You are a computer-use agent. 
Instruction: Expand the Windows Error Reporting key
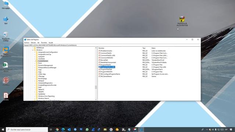point(35,96)
